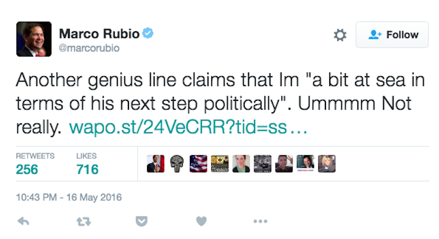
Task: Open the tweet timestamp 10:43 PM link
Action: pyautogui.click(x=69, y=197)
